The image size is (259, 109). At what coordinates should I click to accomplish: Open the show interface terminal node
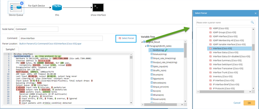(x=98, y=7)
